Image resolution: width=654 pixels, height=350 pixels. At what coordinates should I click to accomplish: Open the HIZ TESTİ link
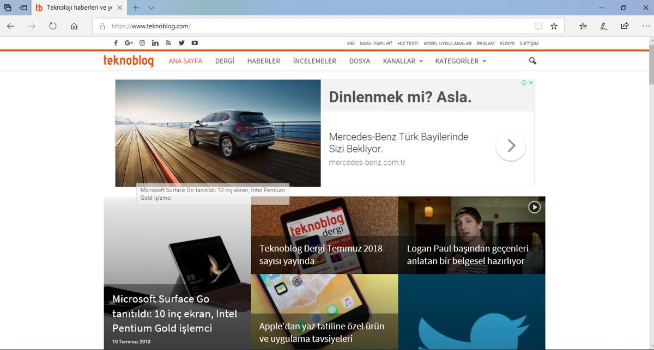408,44
